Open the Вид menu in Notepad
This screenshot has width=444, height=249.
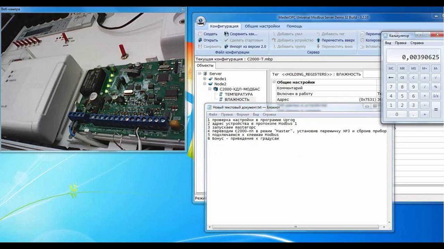[256, 114]
